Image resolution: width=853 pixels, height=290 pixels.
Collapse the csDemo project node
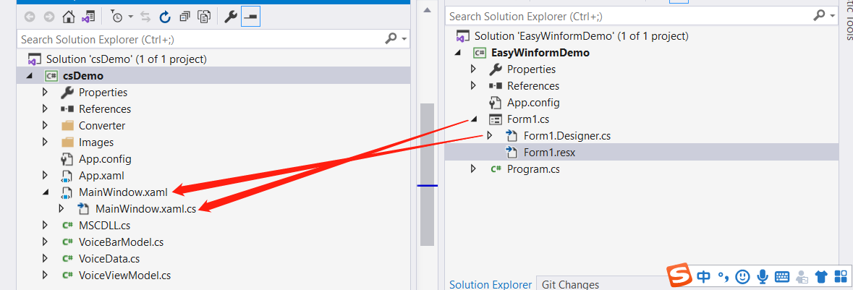pyautogui.click(x=30, y=76)
